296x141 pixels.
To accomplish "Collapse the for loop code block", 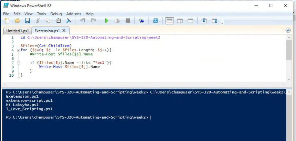I will pyautogui.click(x=18, y=50).
